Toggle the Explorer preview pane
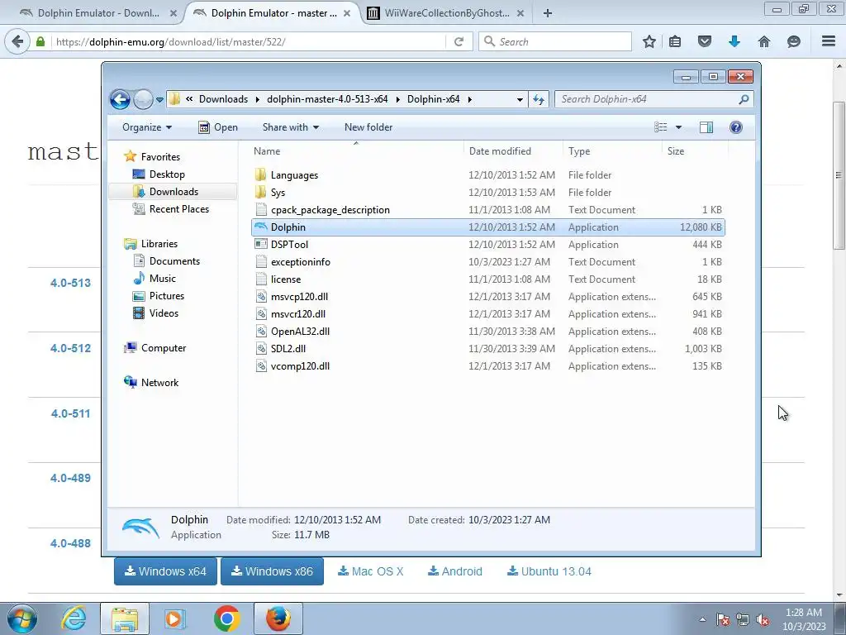846x635 pixels. click(706, 127)
